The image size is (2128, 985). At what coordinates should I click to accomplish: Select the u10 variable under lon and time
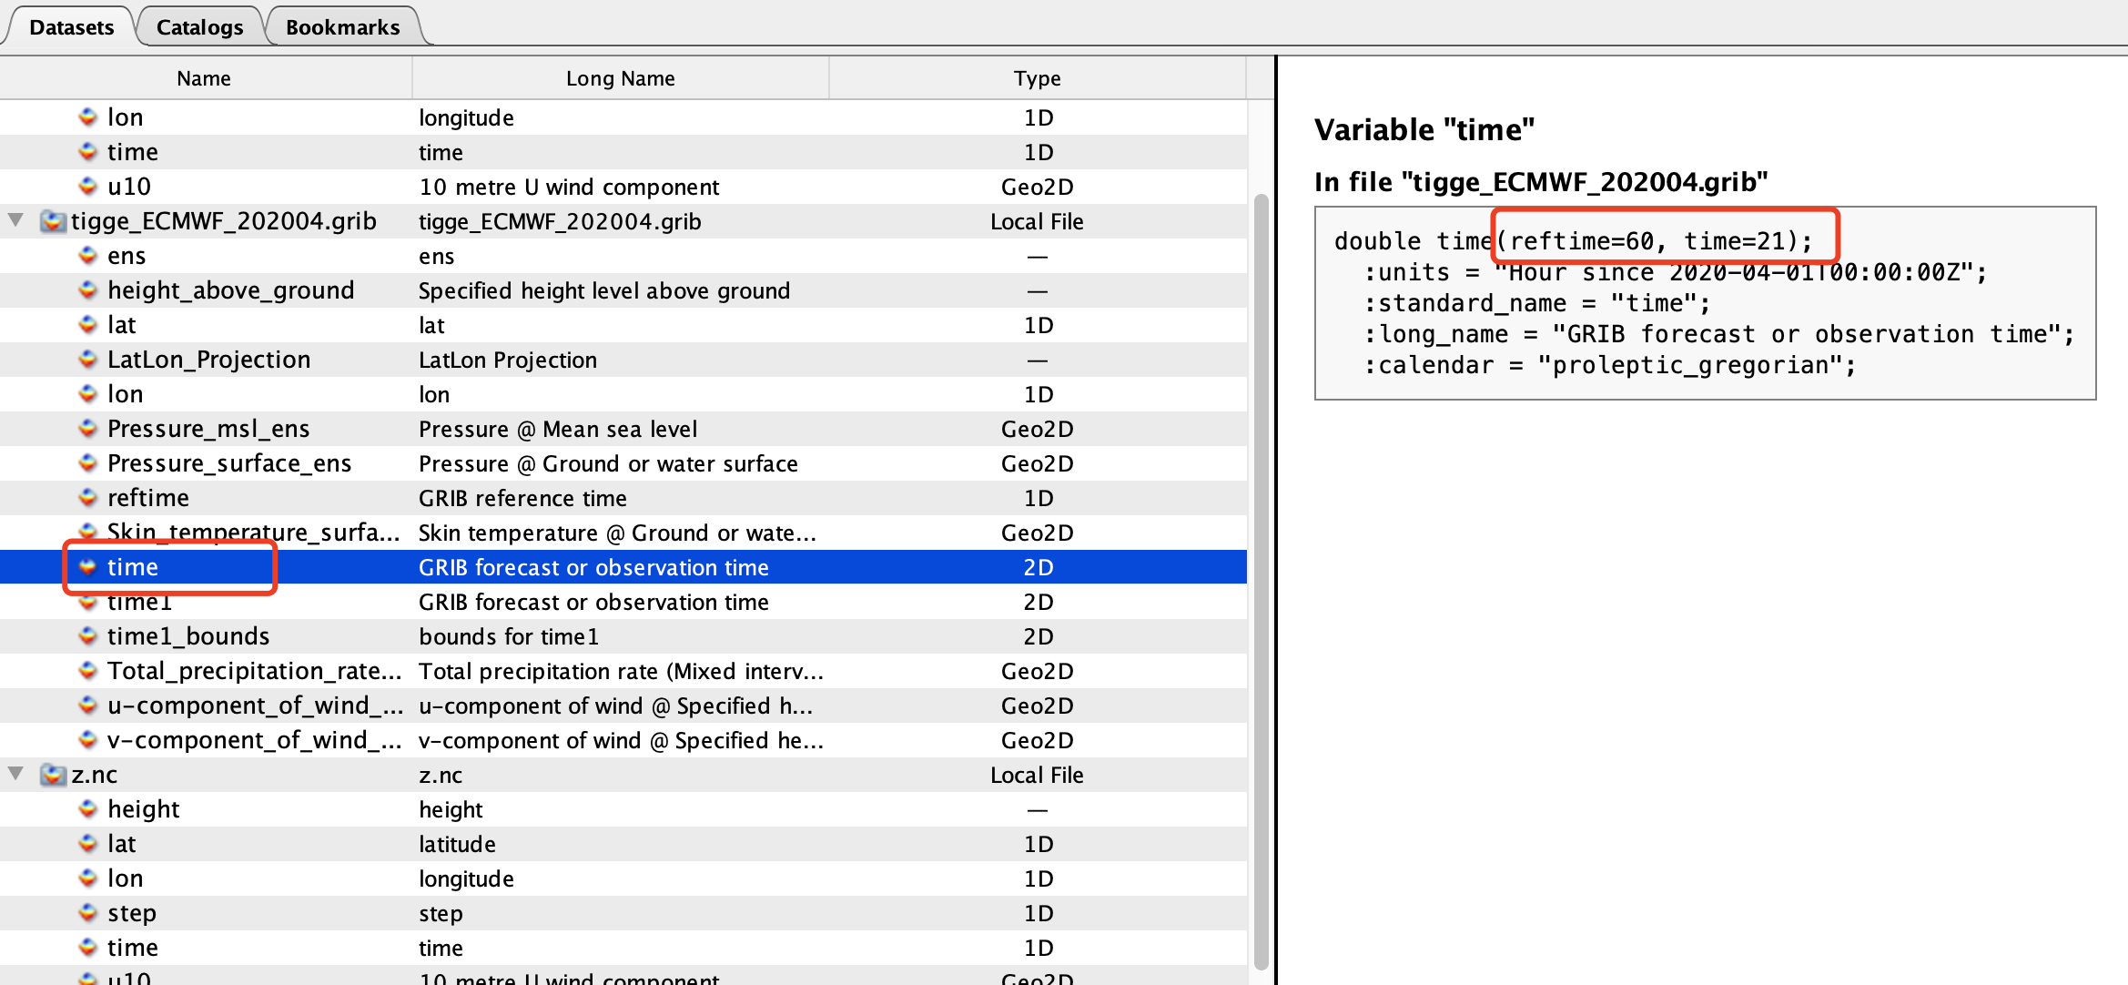tap(129, 187)
